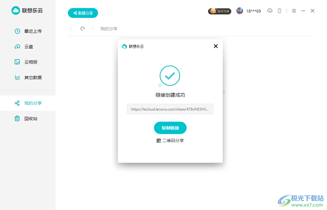Click the 我的分享 breadcrumb label
Screen dimensions: 327x210
109,29
